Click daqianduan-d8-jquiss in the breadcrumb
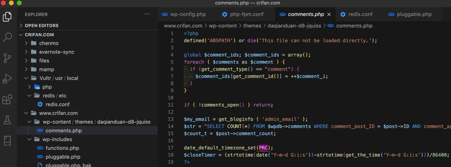This screenshot has height=167, width=451. (295, 26)
